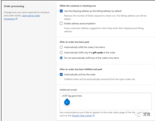Image resolution: width=155 pixels, height=121 pixels.
Task: Choose 'Automatically fulfill only the gift cards' radio
Action: (61, 52)
